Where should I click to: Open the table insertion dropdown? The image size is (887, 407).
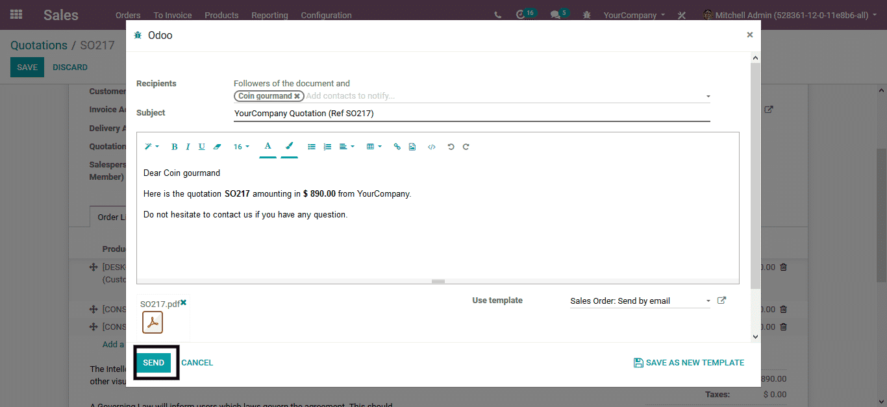click(x=374, y=147)
